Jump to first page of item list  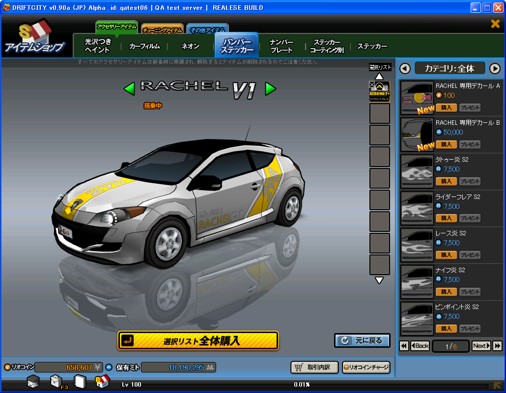click(404, 346)
